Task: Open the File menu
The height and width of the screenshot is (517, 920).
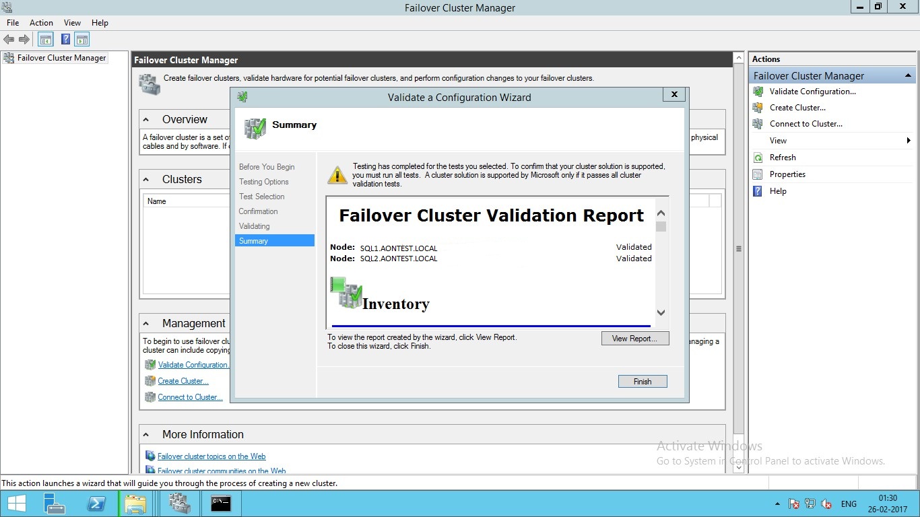Action: tap(13, 23)
